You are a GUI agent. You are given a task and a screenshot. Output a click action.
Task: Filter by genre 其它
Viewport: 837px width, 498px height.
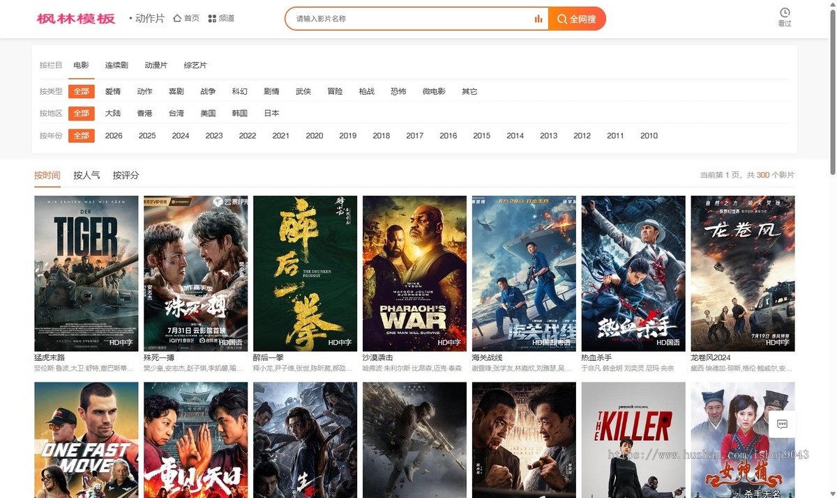[x=469, y=91]
